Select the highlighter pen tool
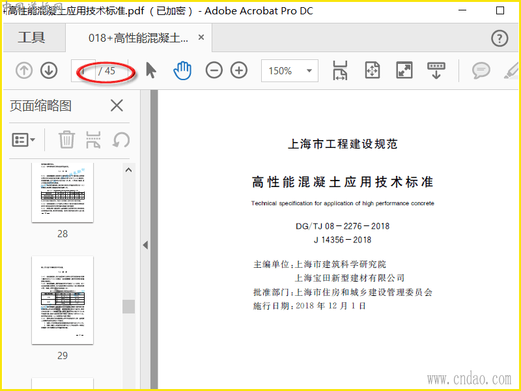This screenshot has height=391, width=521. click(512, 70)
